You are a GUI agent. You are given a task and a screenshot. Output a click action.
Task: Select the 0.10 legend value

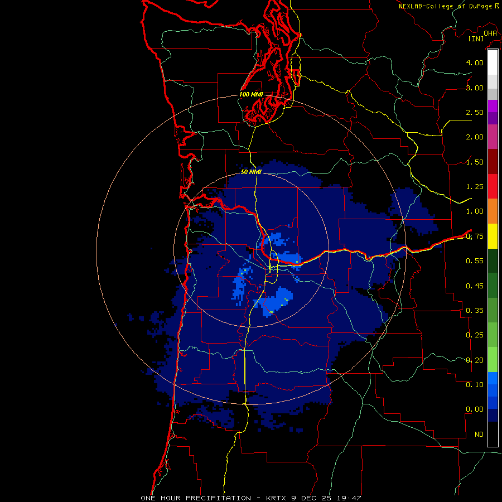coord(475,385)
